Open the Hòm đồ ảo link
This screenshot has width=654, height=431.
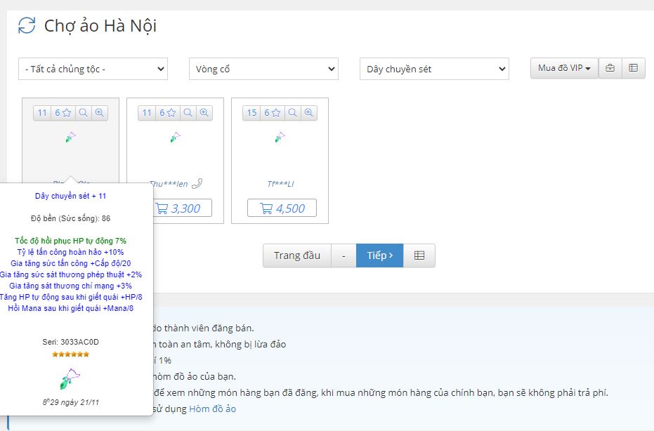click(x=212, y=409)
